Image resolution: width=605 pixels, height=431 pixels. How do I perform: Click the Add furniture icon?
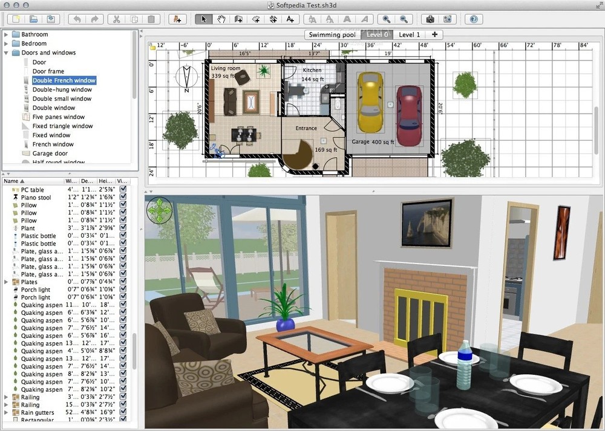point(177,19)
